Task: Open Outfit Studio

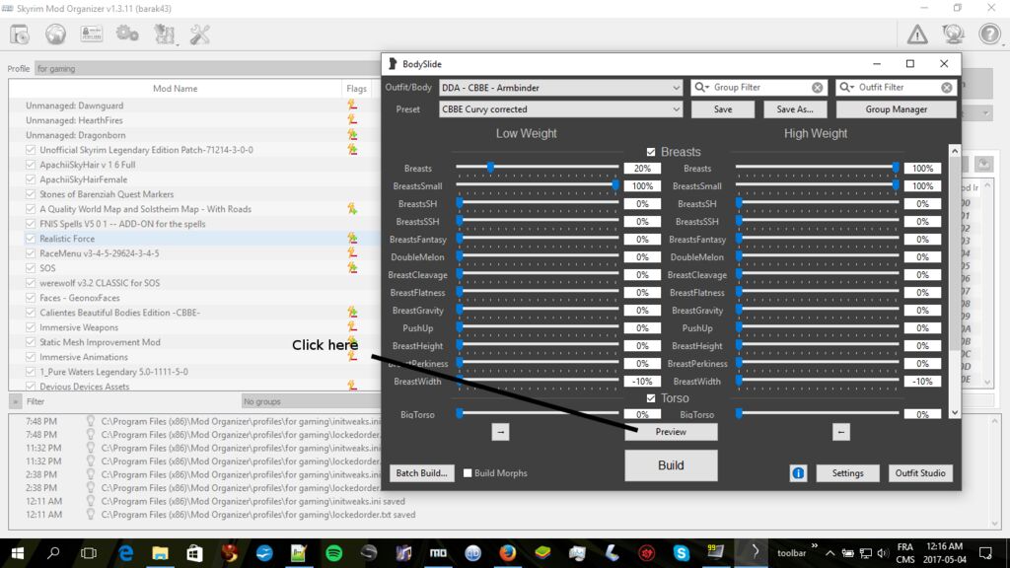Action: [x=920, y=472]
